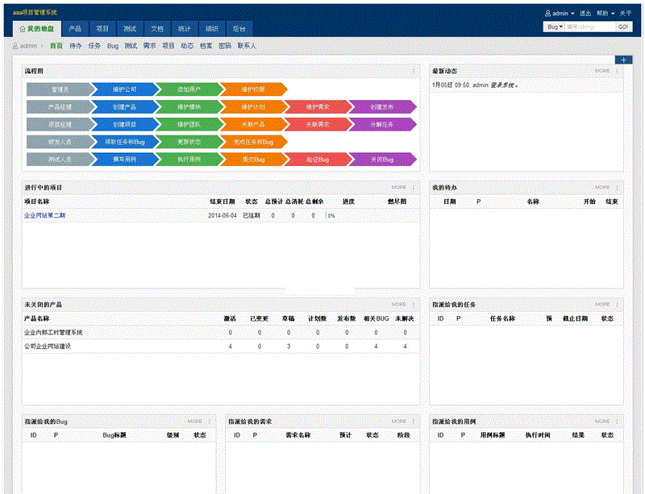
Task: Open options menu icon on 流程图 panel
Action: point(414,71)
